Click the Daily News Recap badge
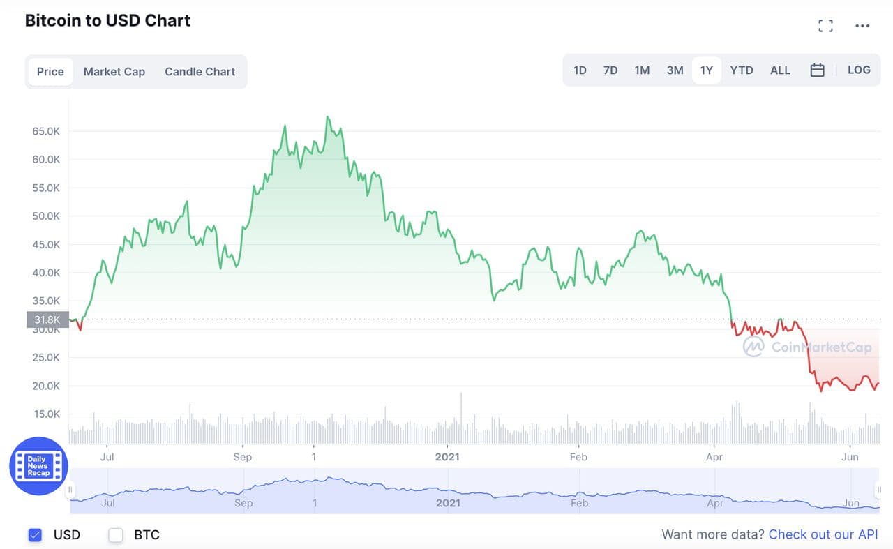 click(x=38, y=466)
